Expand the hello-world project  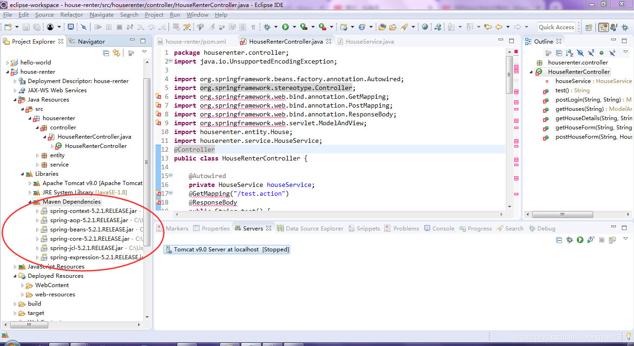click(7, 63)
